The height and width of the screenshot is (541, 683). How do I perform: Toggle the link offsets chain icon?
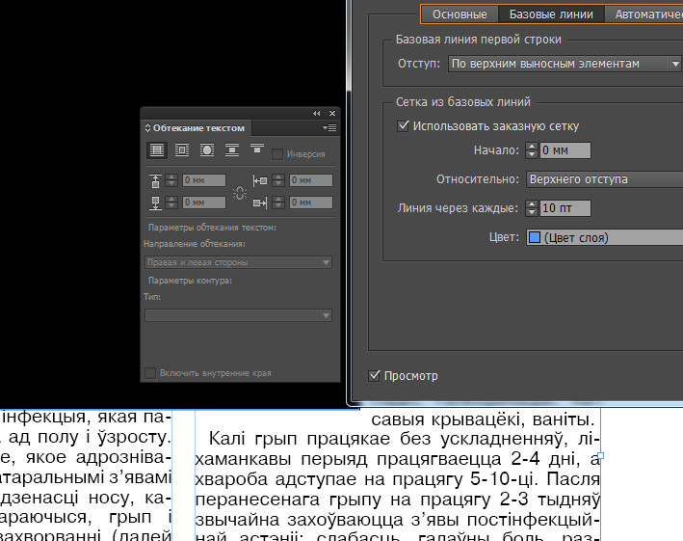pos(240,193)
